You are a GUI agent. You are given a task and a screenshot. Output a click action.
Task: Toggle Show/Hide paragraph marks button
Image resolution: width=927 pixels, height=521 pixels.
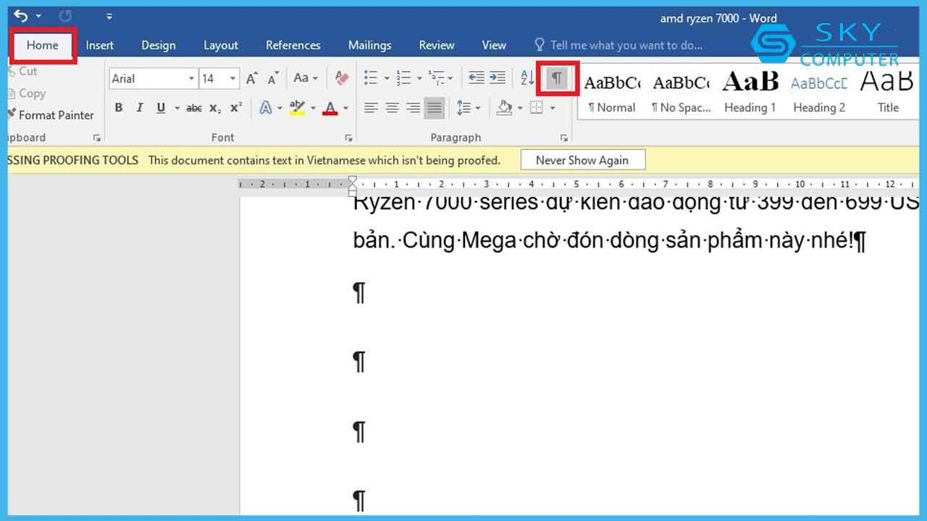click(x=557, y=78)
